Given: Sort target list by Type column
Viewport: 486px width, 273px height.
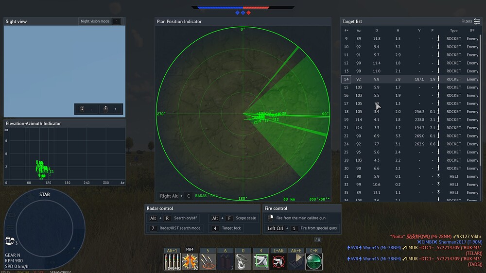Looking at the screenshot, I should click(x=454, y=31).
